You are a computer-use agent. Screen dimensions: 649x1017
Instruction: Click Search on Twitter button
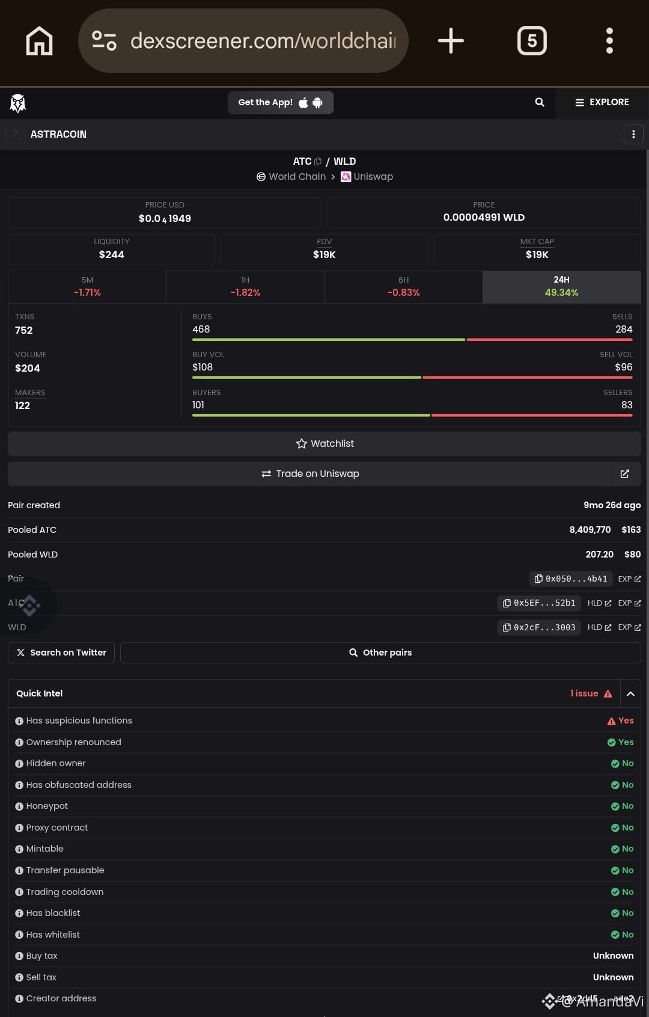[x=61, y=653]
